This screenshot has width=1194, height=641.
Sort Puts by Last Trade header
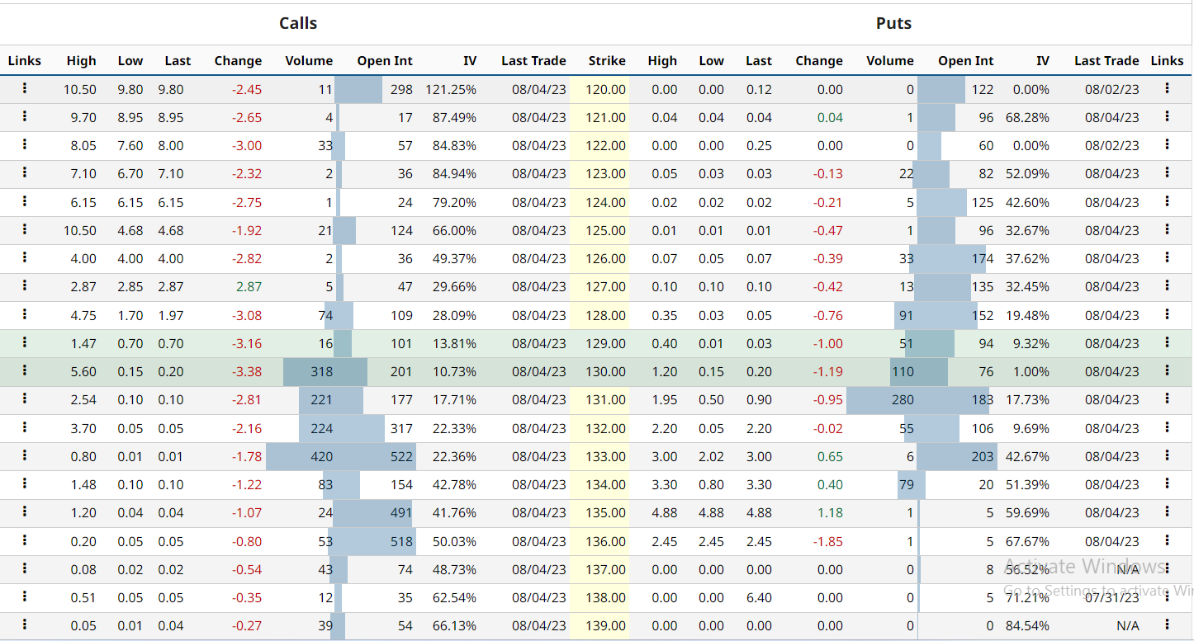click(x=1106, y=60)
